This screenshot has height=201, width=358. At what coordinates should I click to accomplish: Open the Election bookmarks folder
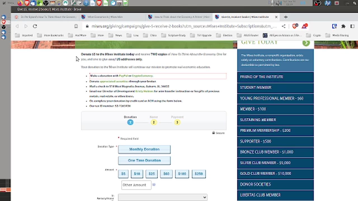(224, 35)
